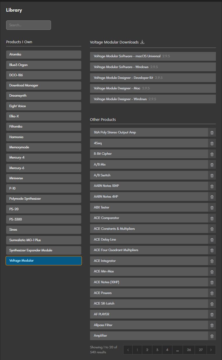The height and width of the screenshot is (360, 222).
Task: Select Mercury-6 product
Action: [x=44, y=168]
